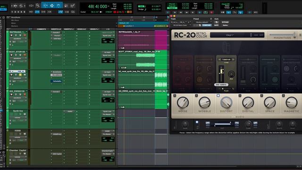Click the Fade In button in transport
The width and height of the screenshot is (302, 170).
coord(172,8)
